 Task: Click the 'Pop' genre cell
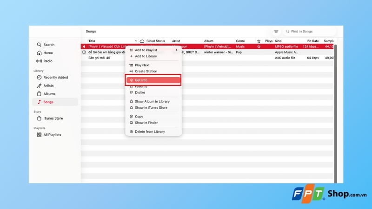239,52
